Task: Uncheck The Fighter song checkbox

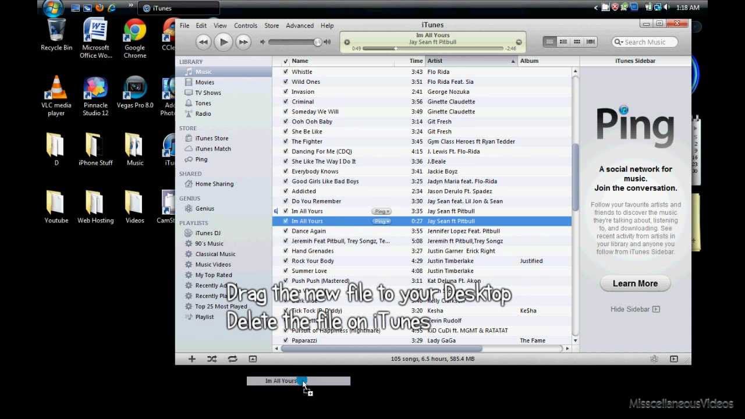Action: [x=285, y=141]
